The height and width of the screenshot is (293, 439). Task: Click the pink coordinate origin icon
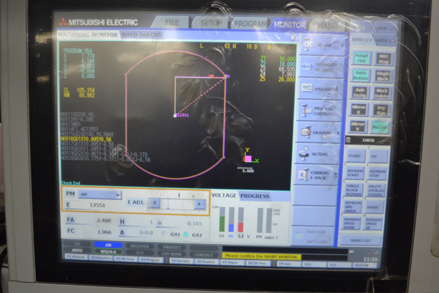[248, 158]
